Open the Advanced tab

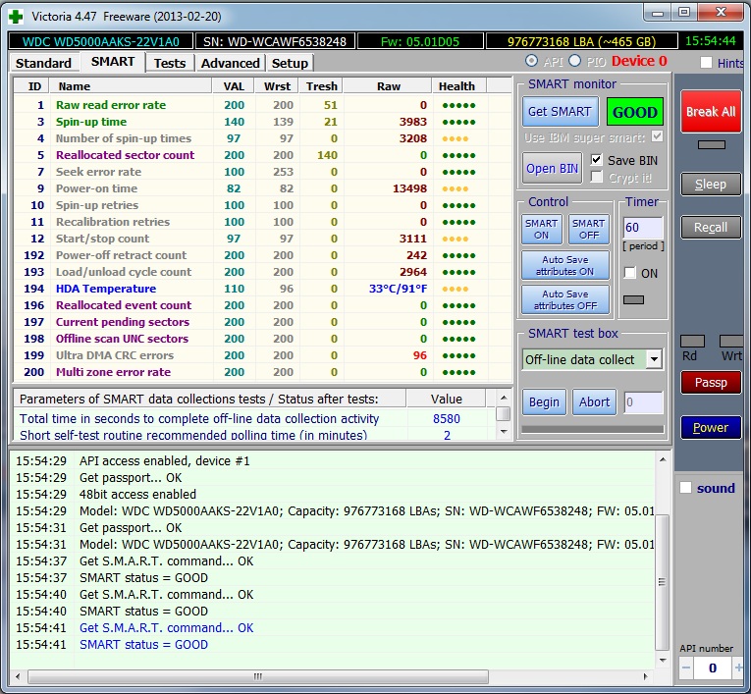[x=230, y=63]
